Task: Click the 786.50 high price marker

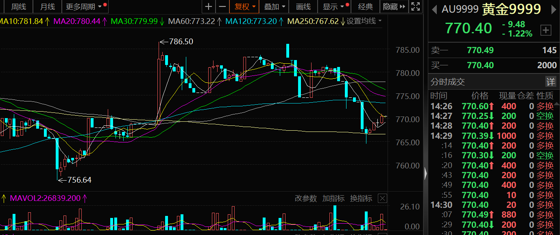Action: [181, 41]
